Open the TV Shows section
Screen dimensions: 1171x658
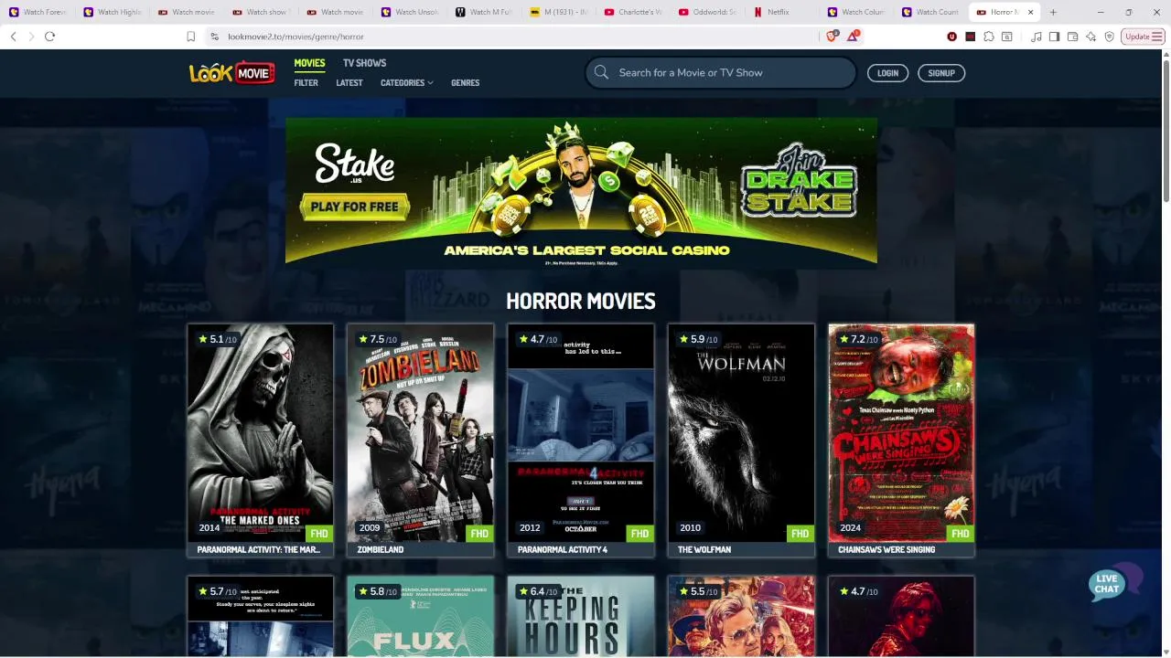[364, 63]
